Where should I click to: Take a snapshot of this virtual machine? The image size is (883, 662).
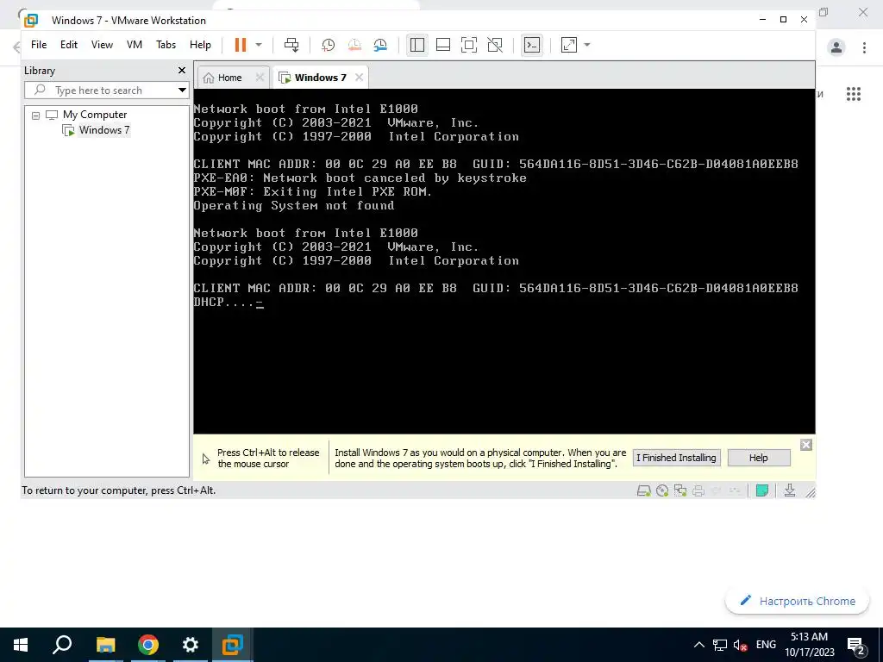(328, 45)
